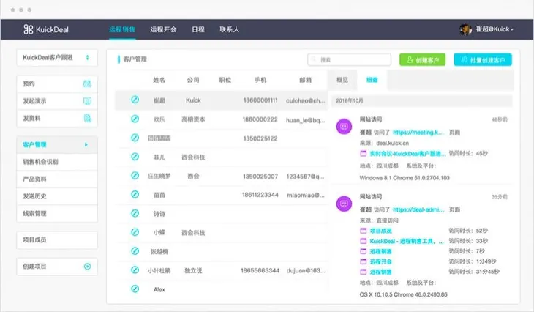The image size is (534, 312).
Task: Open the 项目成员 visited page link
Action: [x=380, y=231]
